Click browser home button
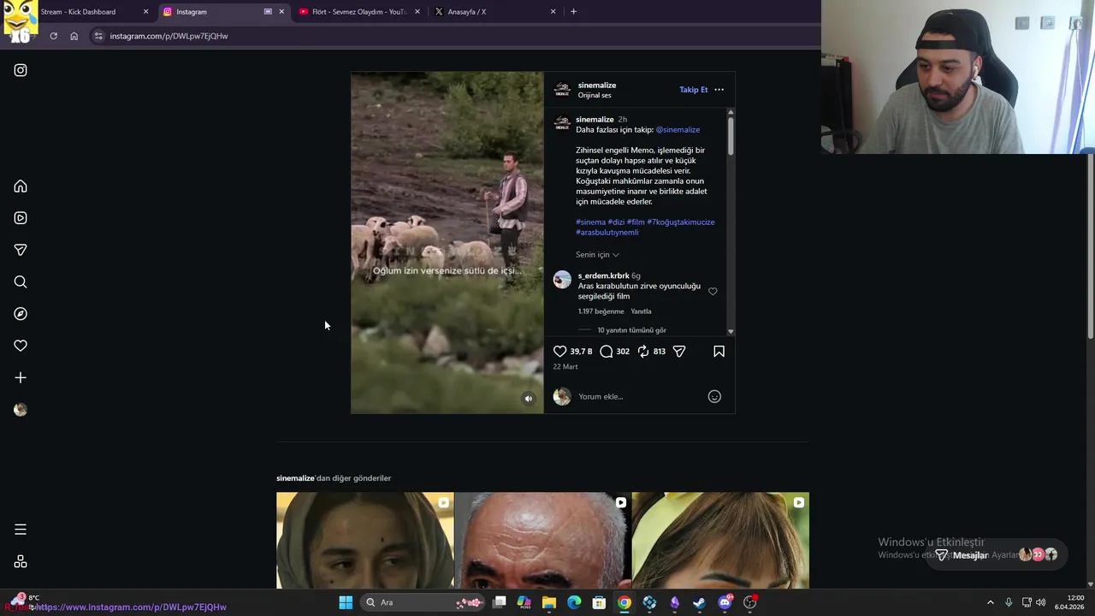1095x616 pixels. (74, 36)
